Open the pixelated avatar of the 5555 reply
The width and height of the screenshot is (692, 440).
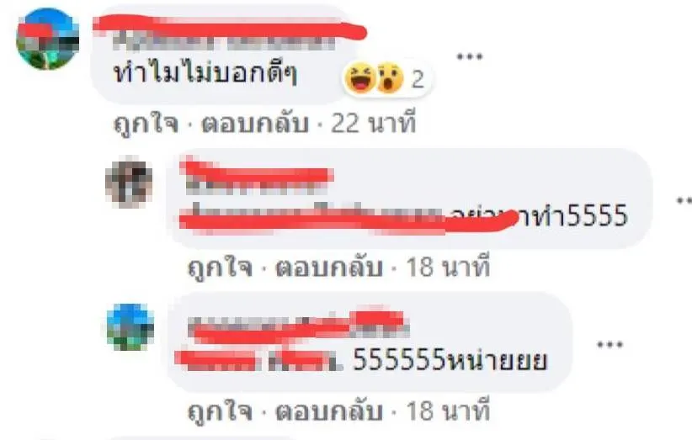[129, 182]
